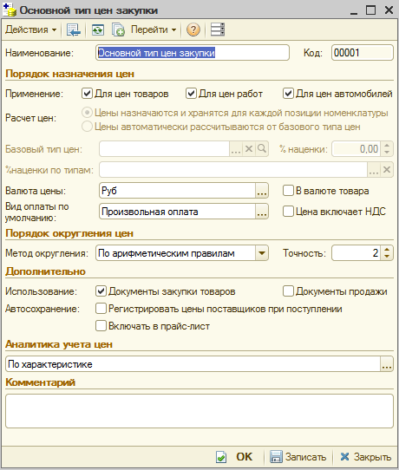Click the Валюта цены field showing Руб
This screenshot has width=399, height=470.
coord(177,191)
